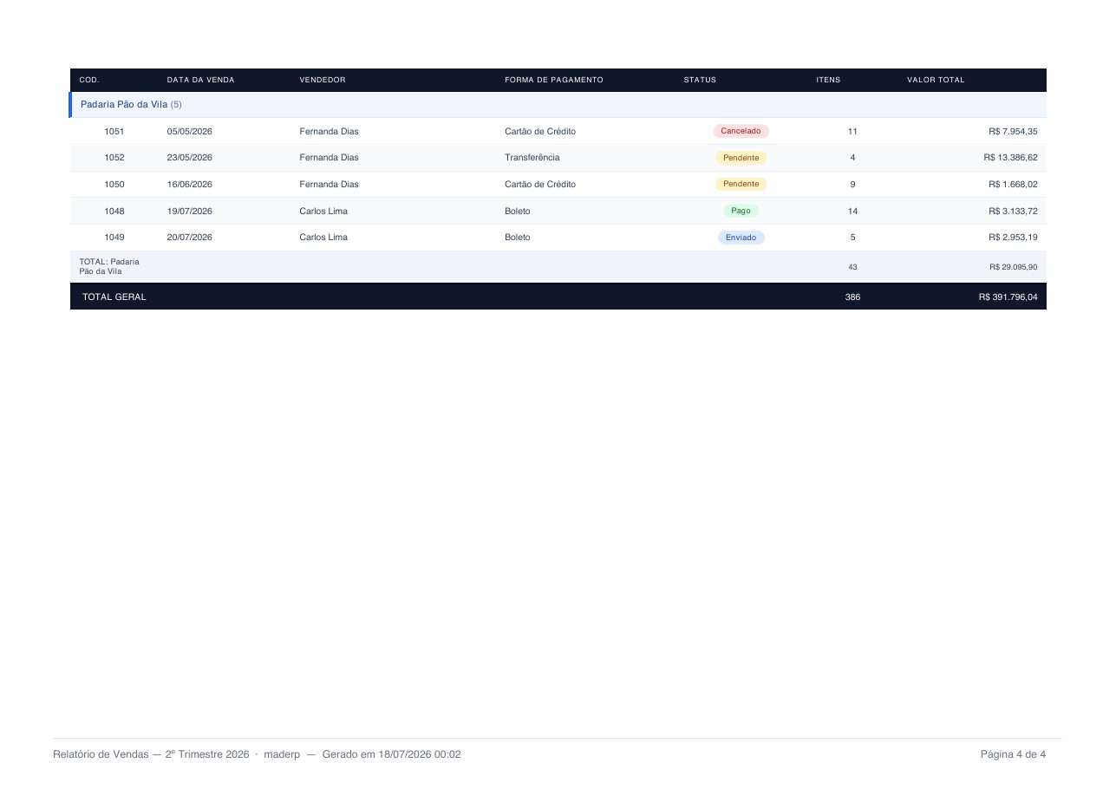Click the Pendente badge for order 1052
This screenshot has height=789, width=1116.
point(741,158)
